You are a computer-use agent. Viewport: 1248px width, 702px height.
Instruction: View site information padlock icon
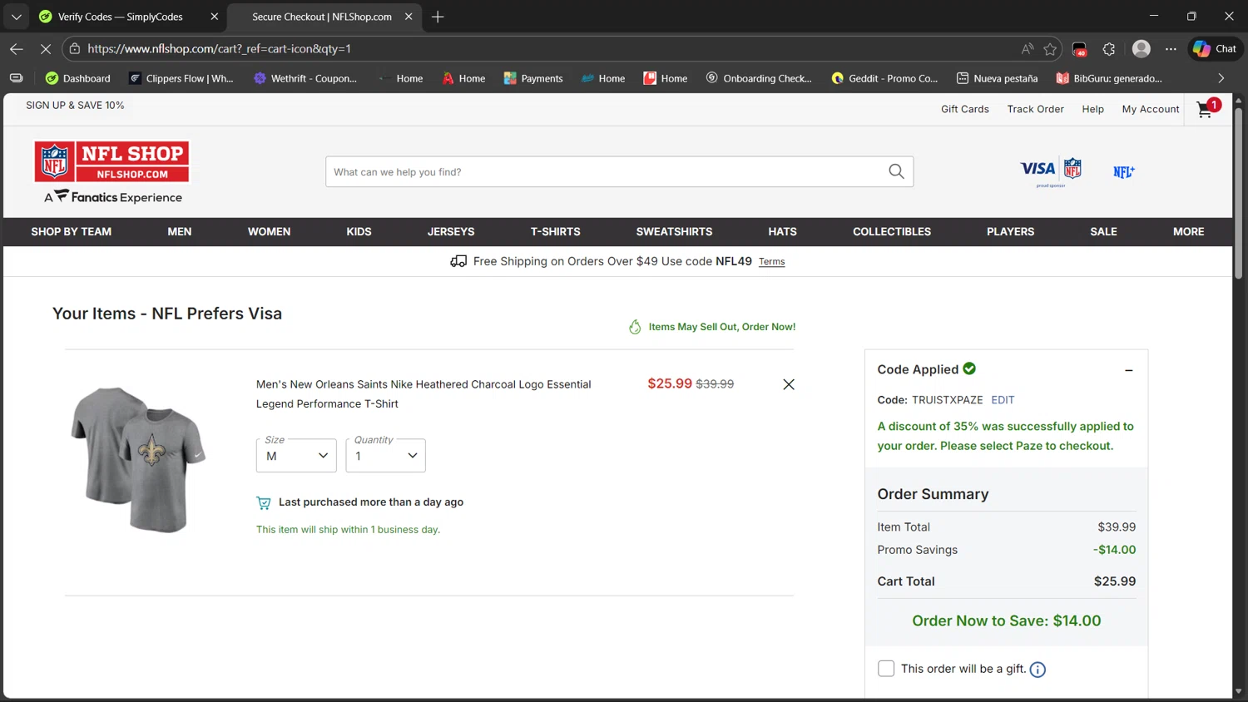[x=75, y=49]
